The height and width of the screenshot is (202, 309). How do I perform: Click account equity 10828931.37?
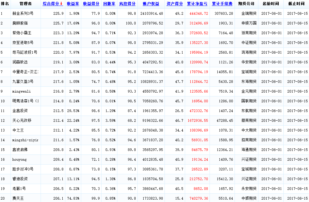click(x=152, y=82)
